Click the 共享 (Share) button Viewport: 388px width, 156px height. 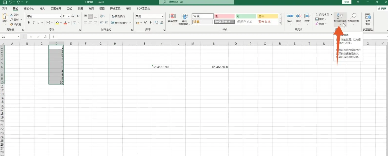pyautogui.click(x=382, y=9)
